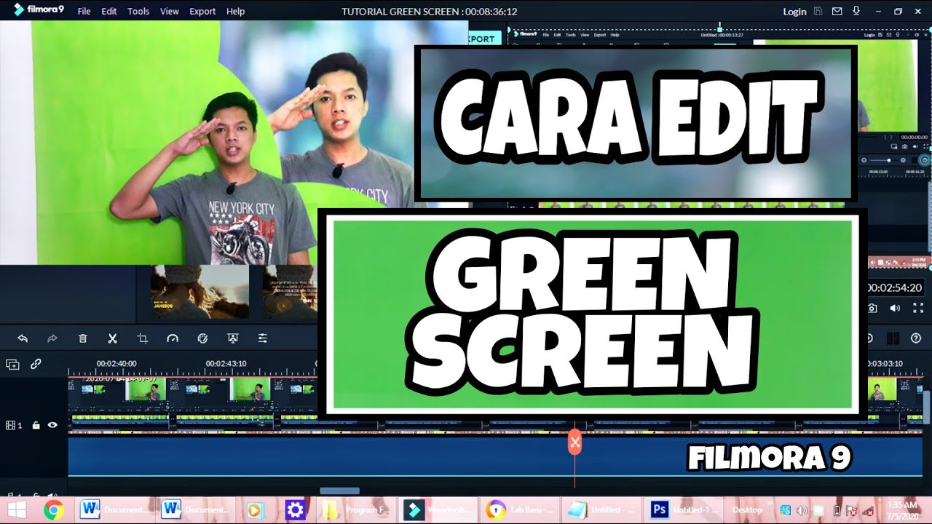Open Chrome from the taskbar
The width and height of the screenshot is (932, 524).
click(x=53, y=510)
